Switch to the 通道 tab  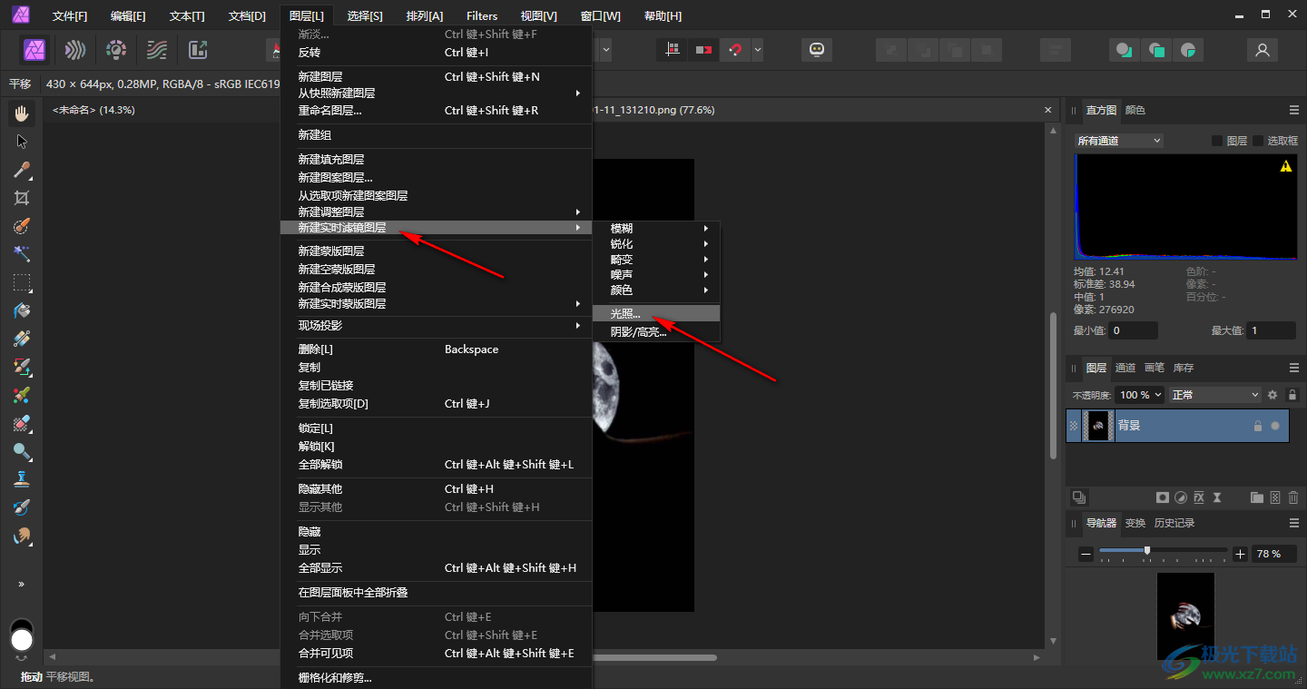click(x=1125, y=368)
